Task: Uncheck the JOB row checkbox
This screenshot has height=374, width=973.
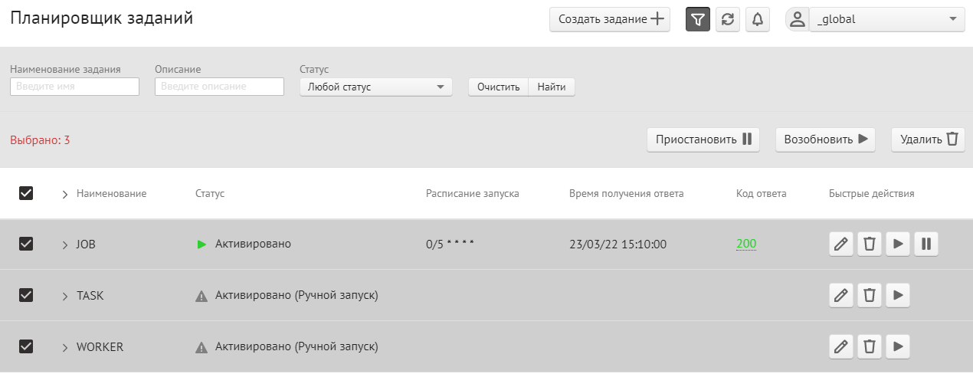Action: 26,244
